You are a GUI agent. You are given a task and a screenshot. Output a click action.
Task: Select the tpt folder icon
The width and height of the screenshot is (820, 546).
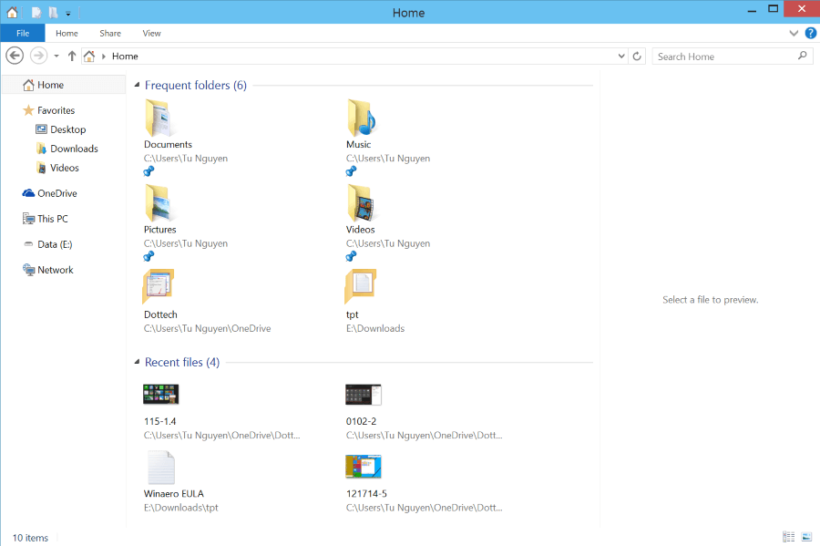coord(361,286)
